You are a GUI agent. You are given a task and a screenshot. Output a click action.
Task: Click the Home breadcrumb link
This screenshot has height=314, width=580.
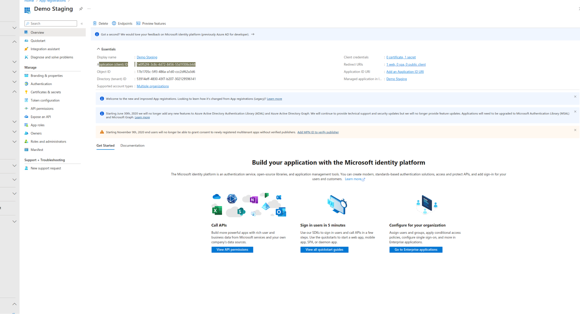pos(29,1)
